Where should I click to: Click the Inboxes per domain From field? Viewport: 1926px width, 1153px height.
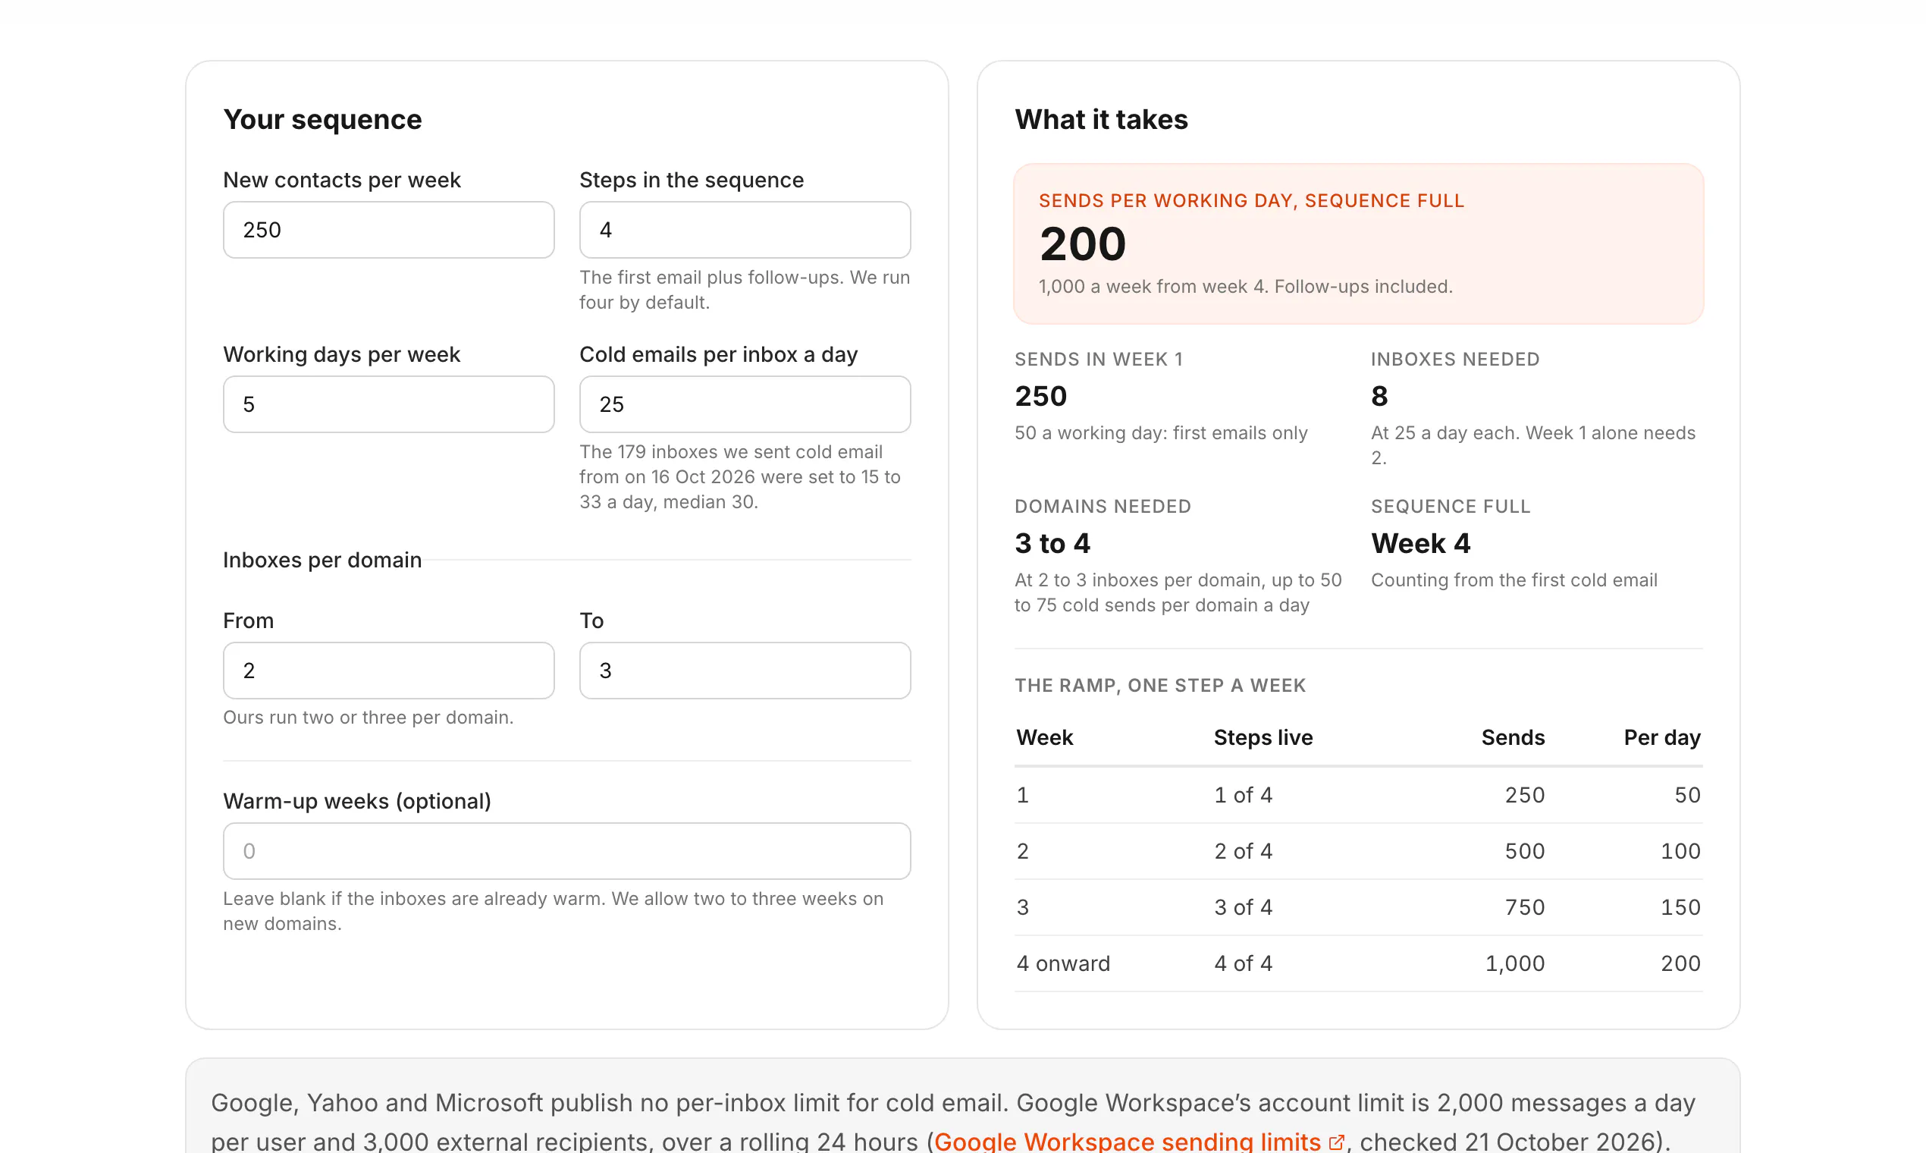(388, 671)
